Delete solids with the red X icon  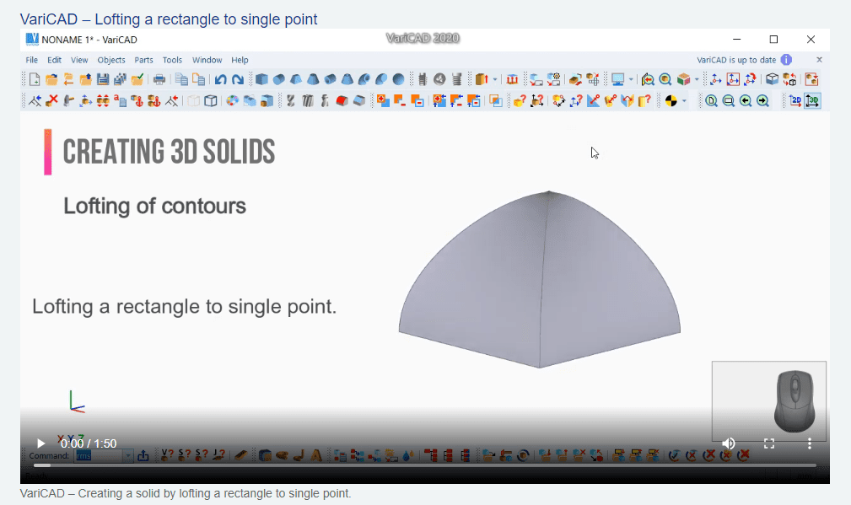point(51,101)
